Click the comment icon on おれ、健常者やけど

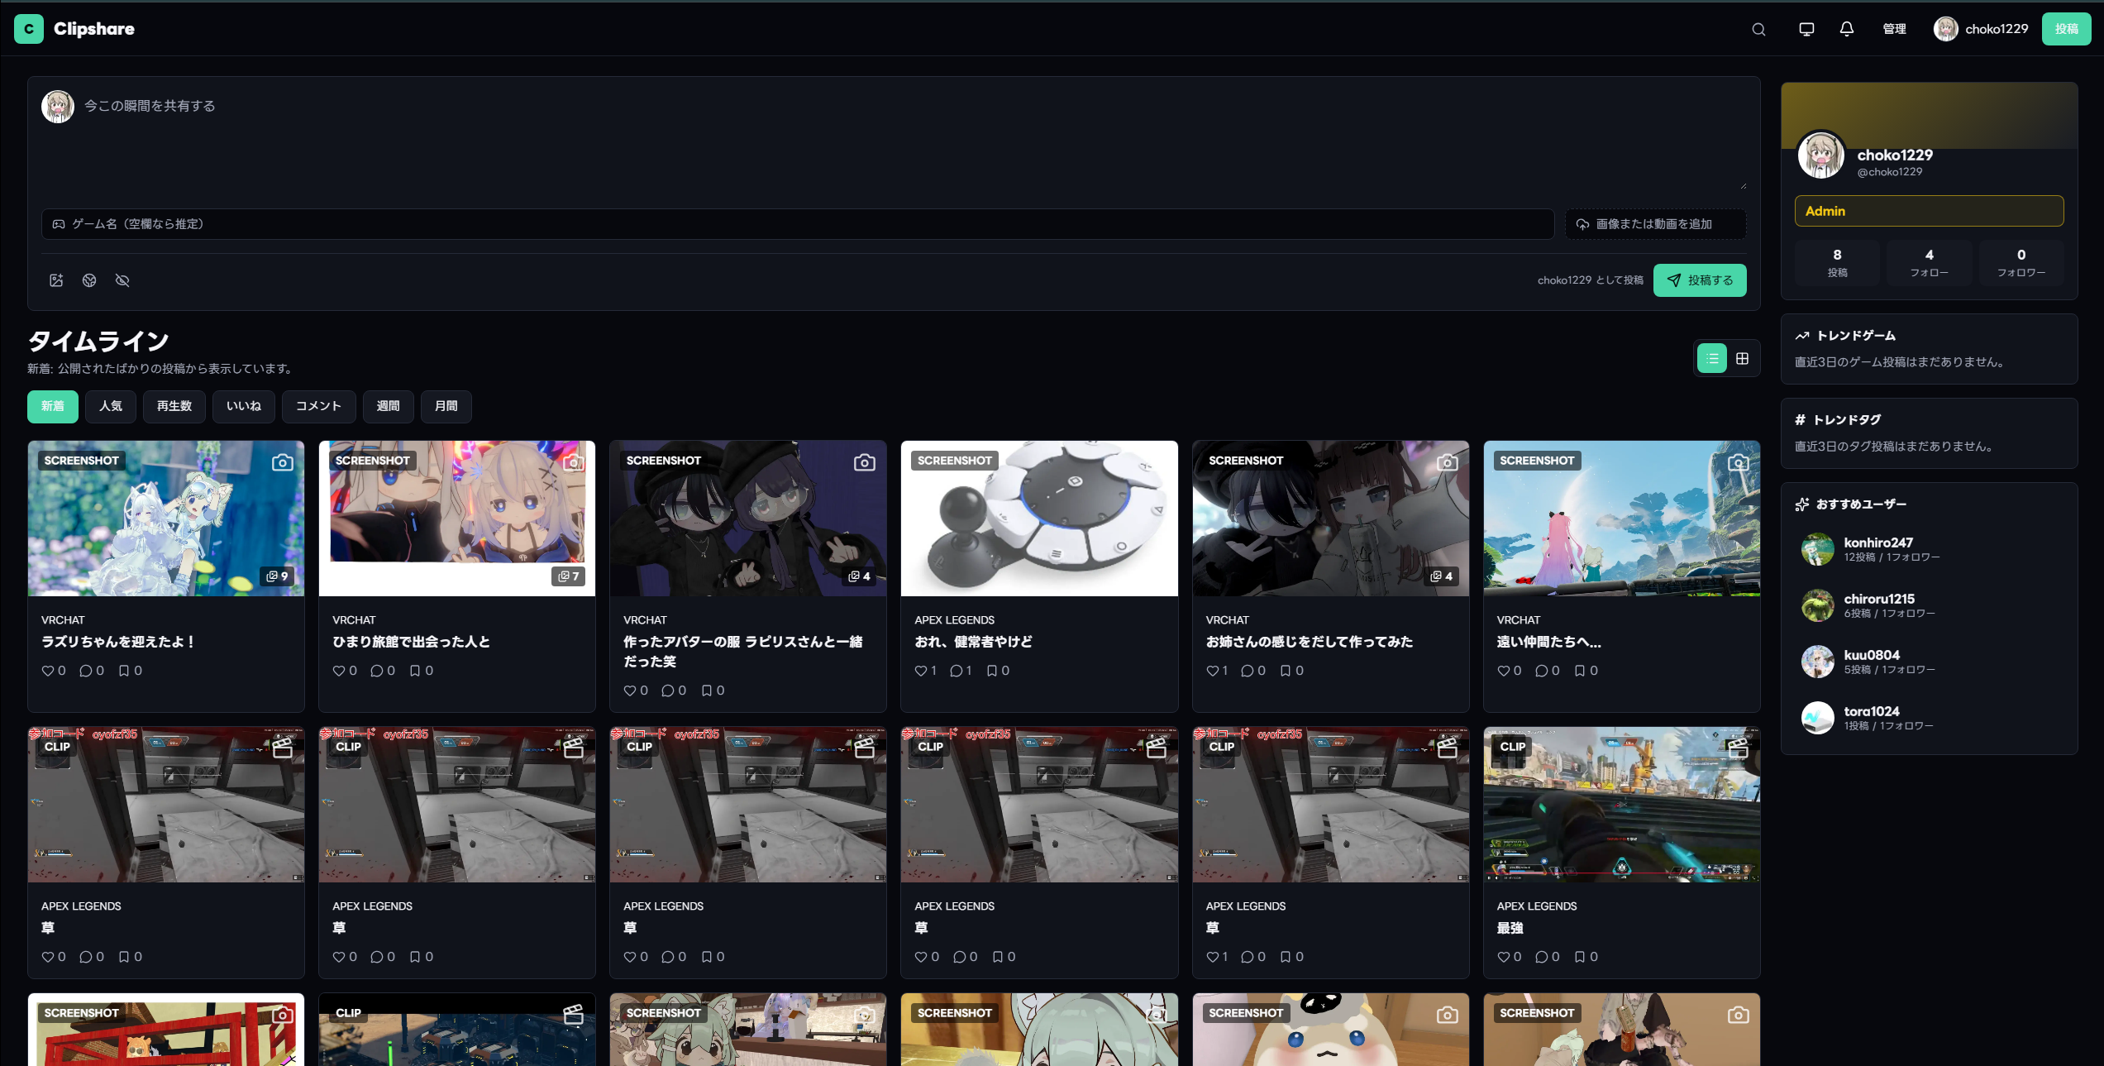coord(957,671)
